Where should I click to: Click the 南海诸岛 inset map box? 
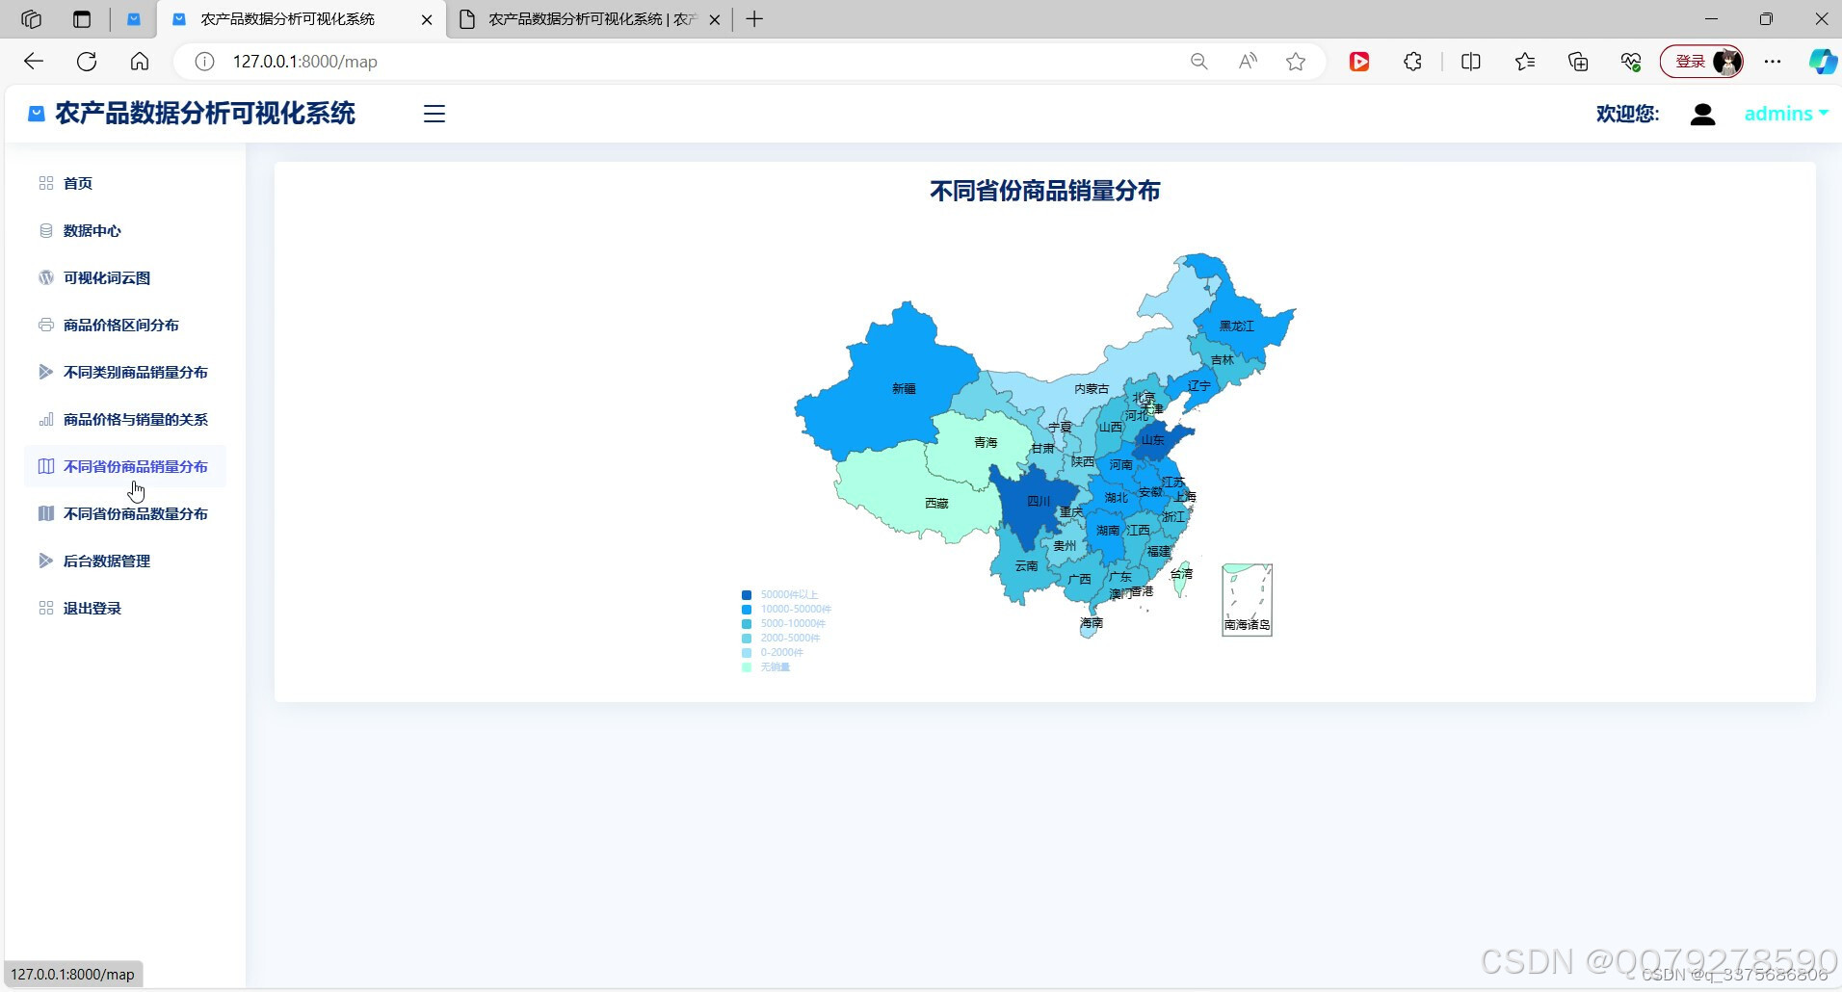point(1248,600)
